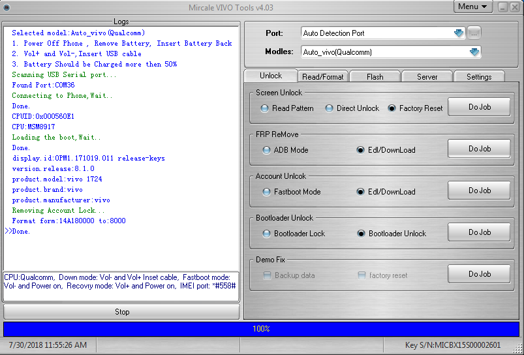Viewport: 524px width, 355px height.
Task: Click Do Job for Demo Fix
Action: pos(479,274)
